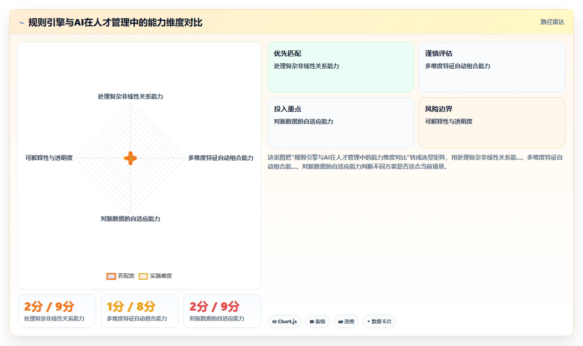Click 可解释性与透明度 text in 风险边界 card
The width and height of the screenshot is (583, 346).
[449, 121]
